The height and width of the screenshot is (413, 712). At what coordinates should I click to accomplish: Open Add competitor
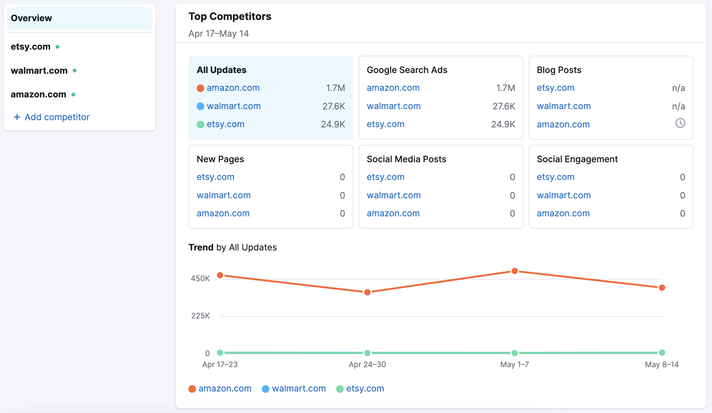57,117
